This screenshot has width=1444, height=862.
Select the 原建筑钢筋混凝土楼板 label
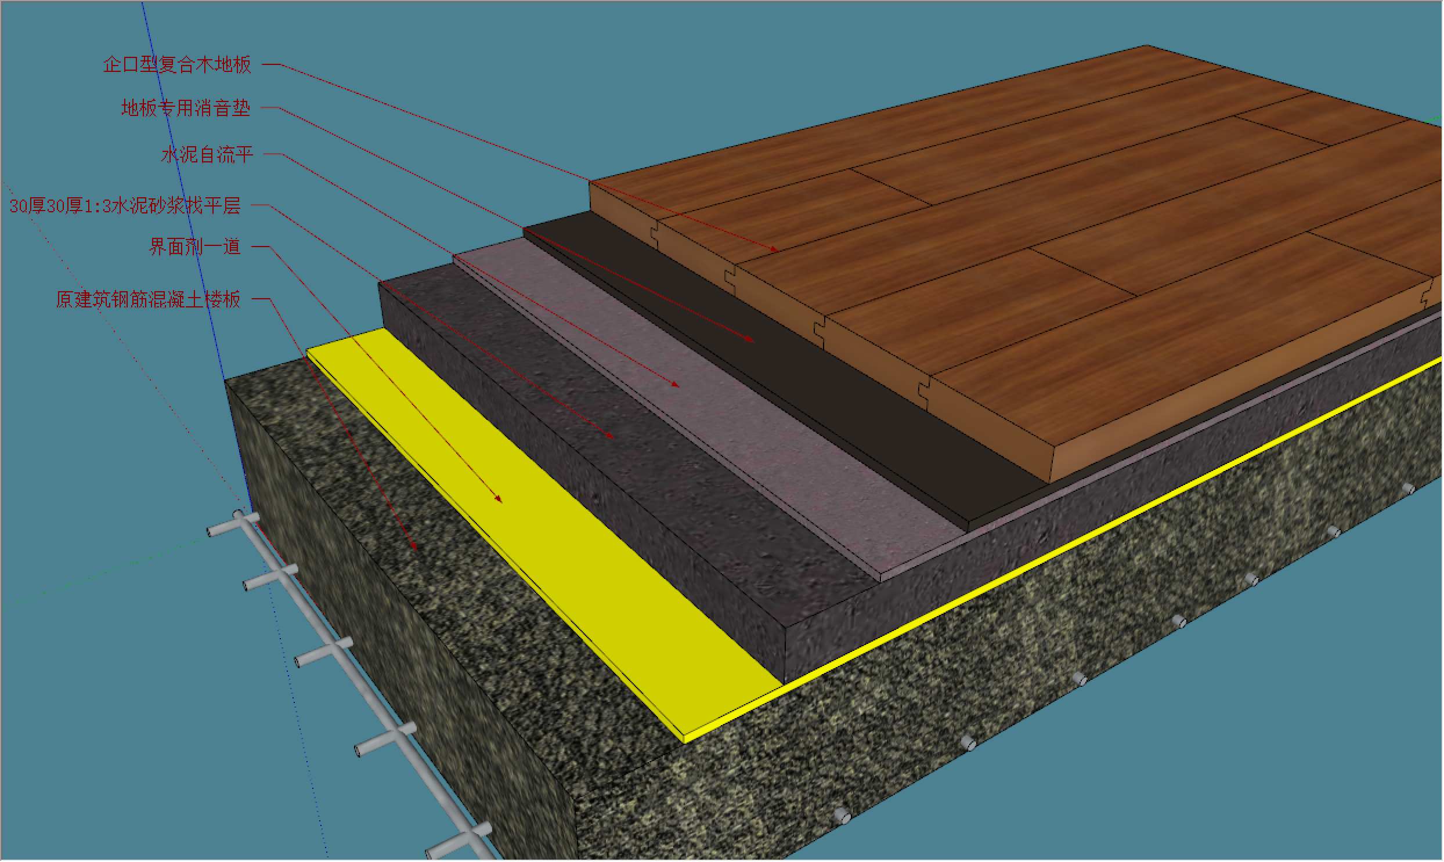(x=147, y=300)
